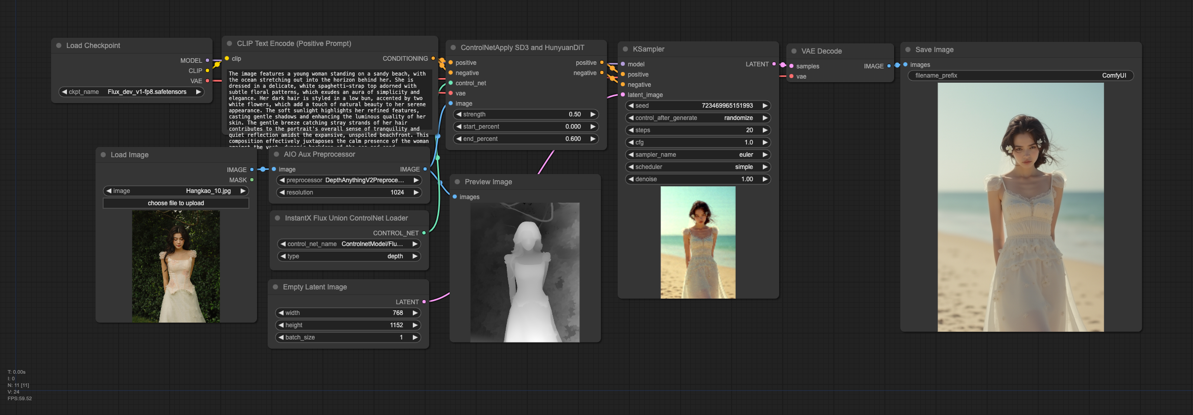Click the latent_image input port on KSampler
Viewport: 1193px width, 415px height.
pyautogui.click(x=623, y=94)
